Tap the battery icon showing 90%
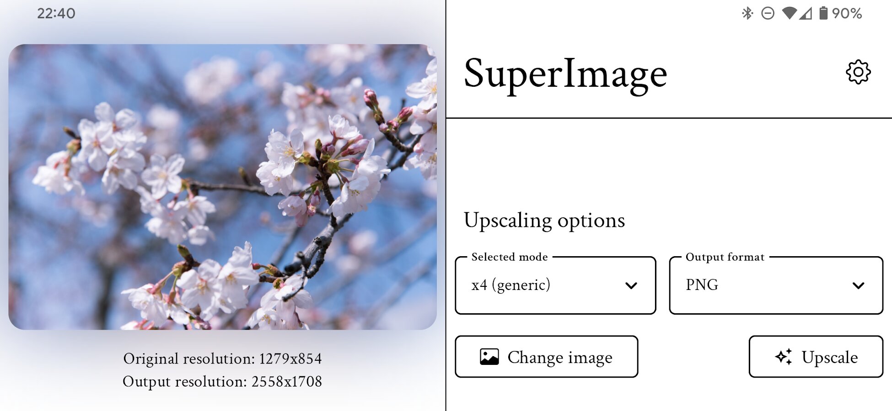 [x=823, y=13]
